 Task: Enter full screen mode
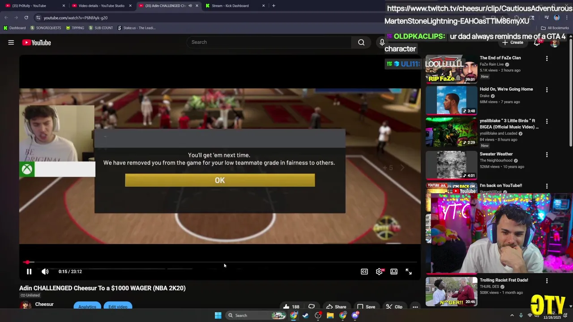pos(409,271)
